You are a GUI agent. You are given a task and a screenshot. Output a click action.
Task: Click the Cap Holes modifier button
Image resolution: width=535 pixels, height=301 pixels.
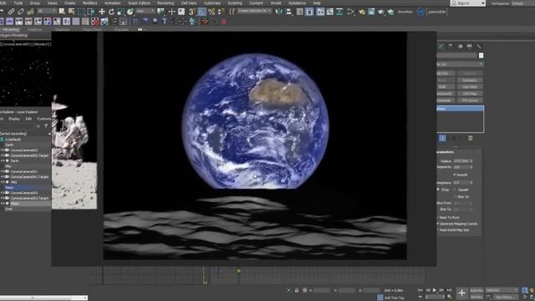tap(470, 87)
